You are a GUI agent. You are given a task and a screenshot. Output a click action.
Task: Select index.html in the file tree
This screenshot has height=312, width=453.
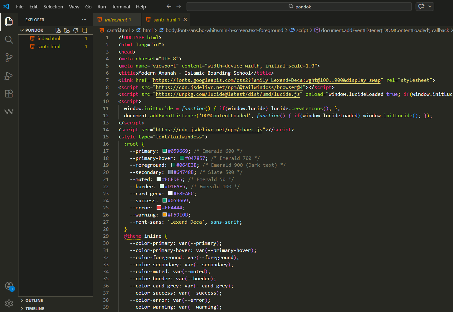pyautogui.click(x=49, y=38)
